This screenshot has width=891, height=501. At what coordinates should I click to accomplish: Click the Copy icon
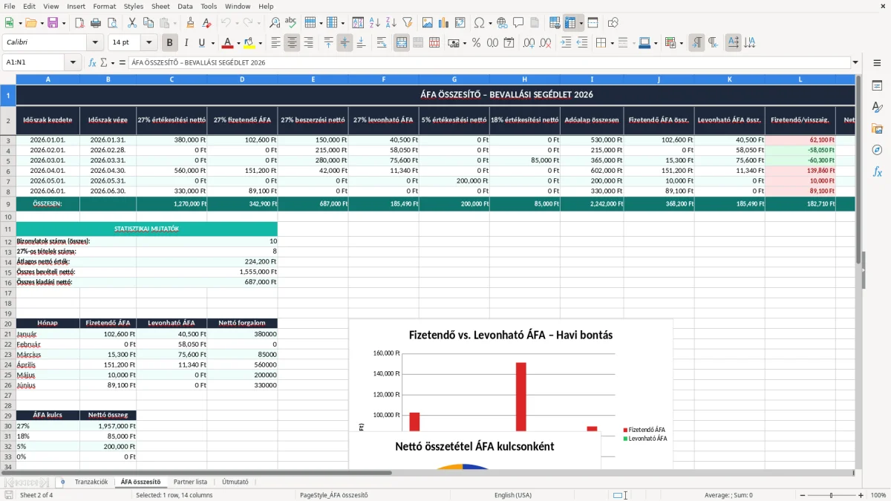(x=148, y=23)
